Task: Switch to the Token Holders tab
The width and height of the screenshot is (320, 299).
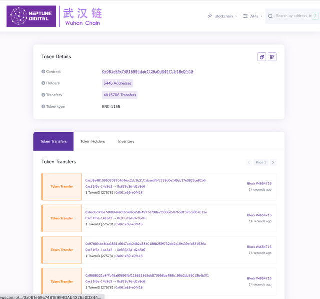Action: (x=92, y=141)
